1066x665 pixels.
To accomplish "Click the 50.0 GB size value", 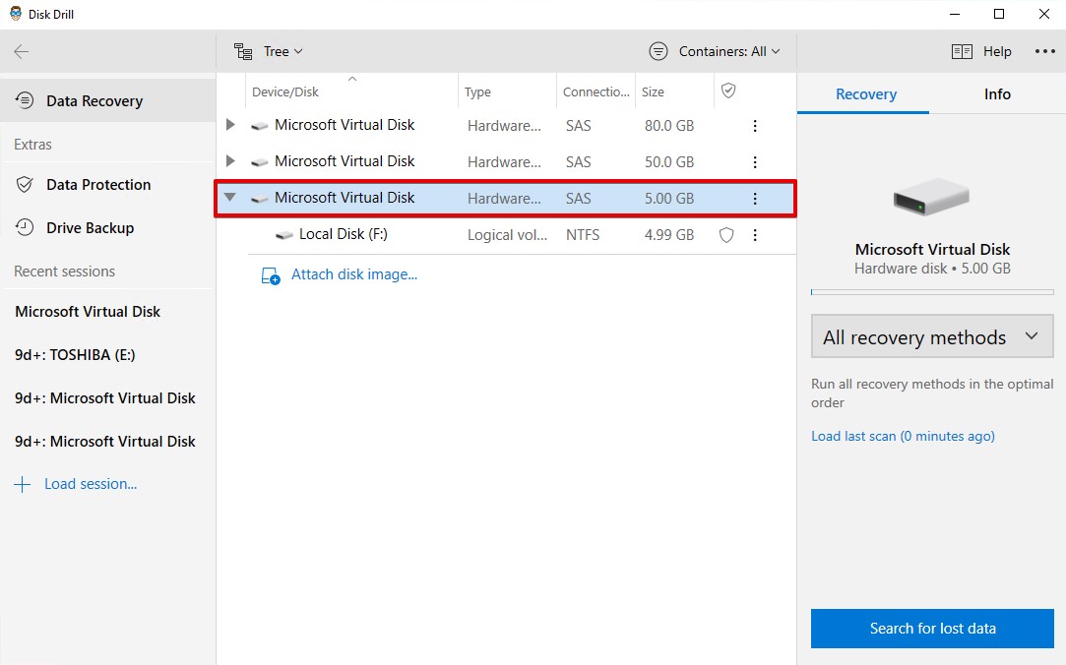I will (x=669, y=162).
